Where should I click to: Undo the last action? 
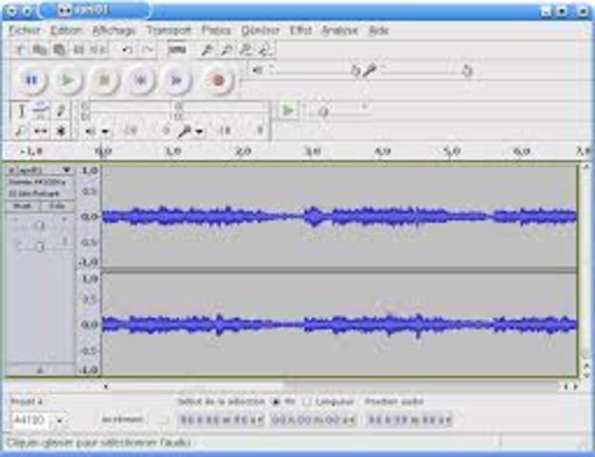click(x=127, y=50)
